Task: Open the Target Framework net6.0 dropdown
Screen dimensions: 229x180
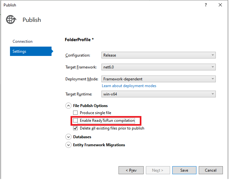Action: [158, 67]
